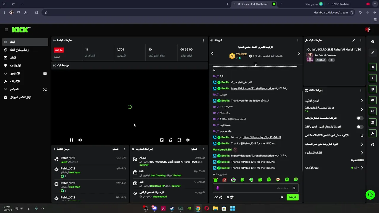Filter the moderator actions panel

tap(194, 149)
